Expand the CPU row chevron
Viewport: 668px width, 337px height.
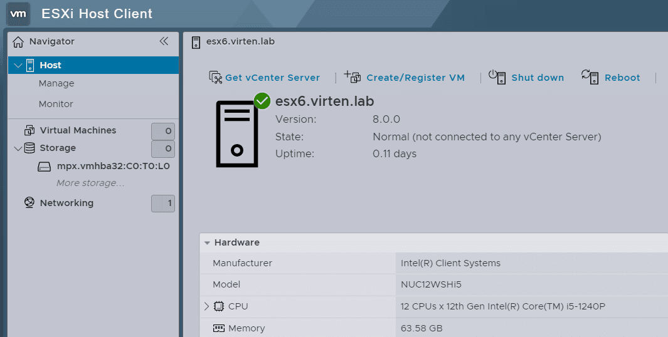[206, 306]
